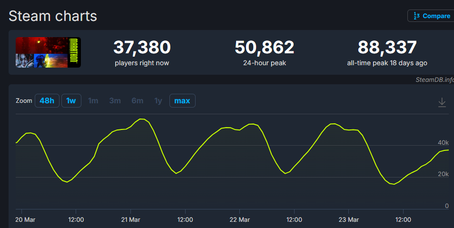454x228 pixels.
Task: Click the 'Steam charts' heading
Action: tap(53, 16)
